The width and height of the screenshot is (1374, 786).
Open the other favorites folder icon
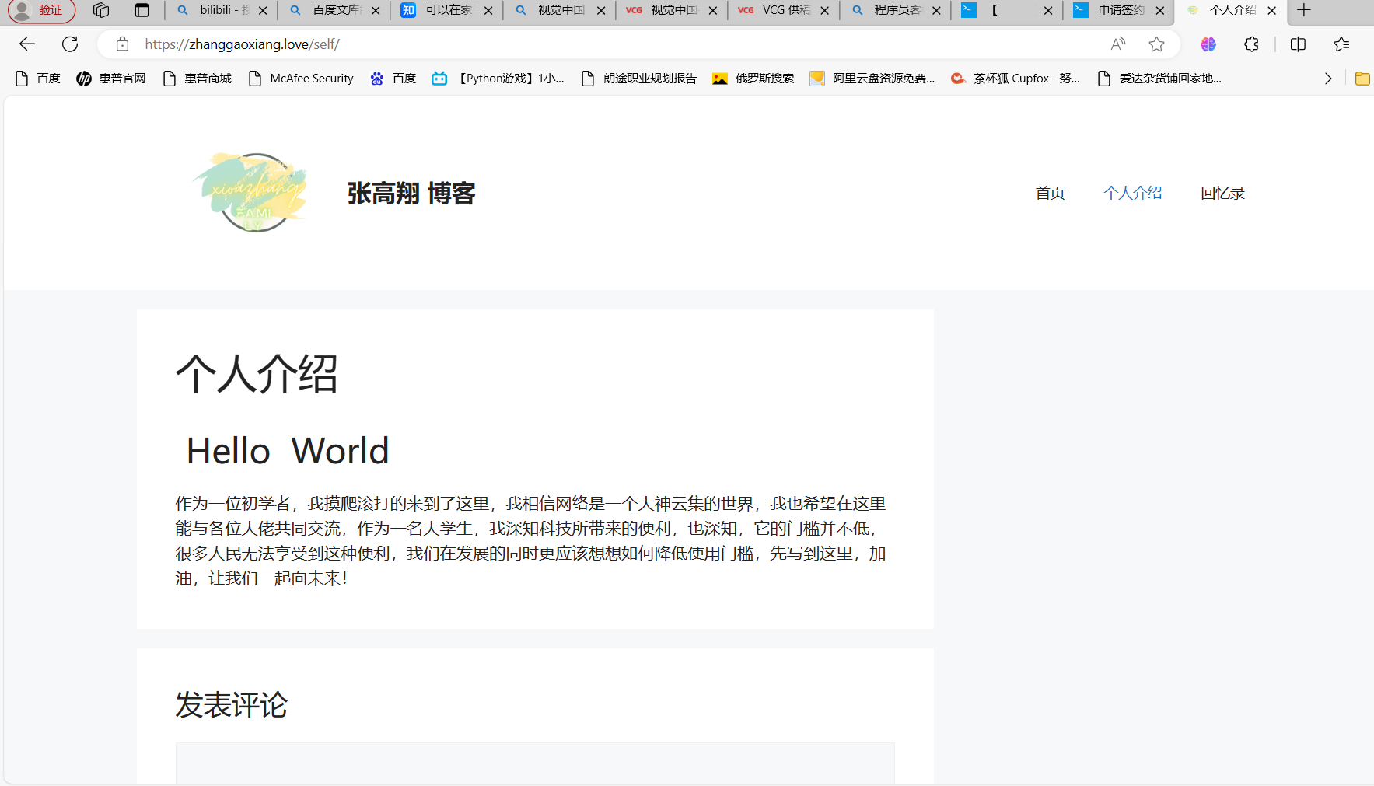point(1362,79)
